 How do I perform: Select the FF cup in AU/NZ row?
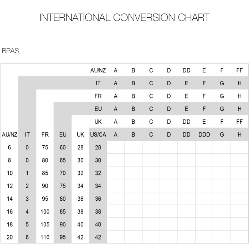click(240, 70)
